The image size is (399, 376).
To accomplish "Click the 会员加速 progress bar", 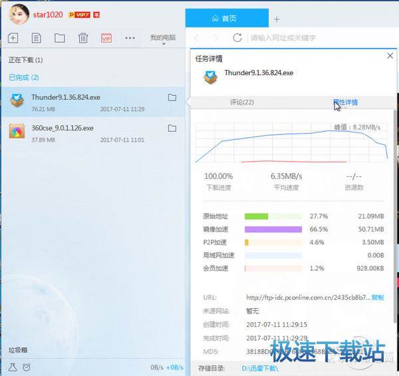I will 273,268.
